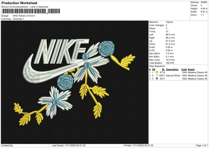209x148 pixels.
Task: Click thread code 1028
Action: click(184, 79)
